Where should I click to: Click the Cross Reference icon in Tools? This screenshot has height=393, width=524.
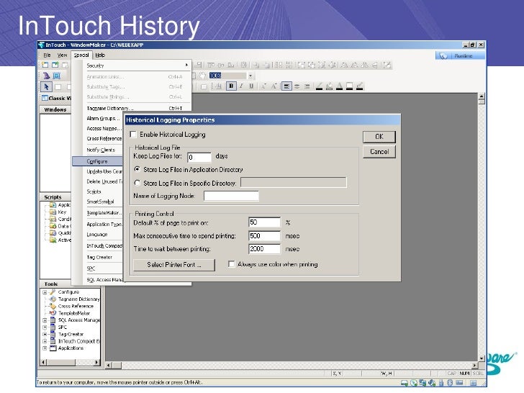(x=53, y=306)
